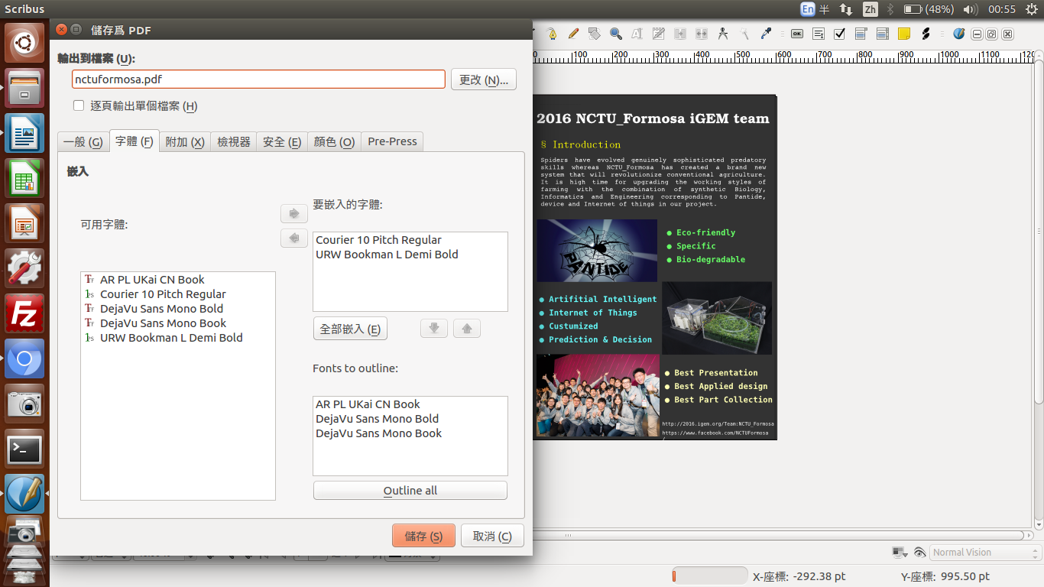Open Ubuntu dash from the launcher

point(24,43)
